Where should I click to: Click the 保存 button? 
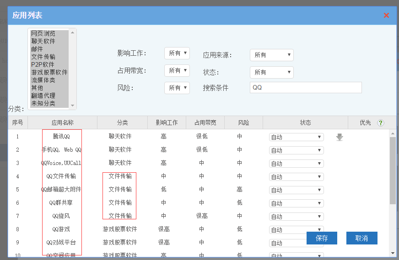point(322,238)
